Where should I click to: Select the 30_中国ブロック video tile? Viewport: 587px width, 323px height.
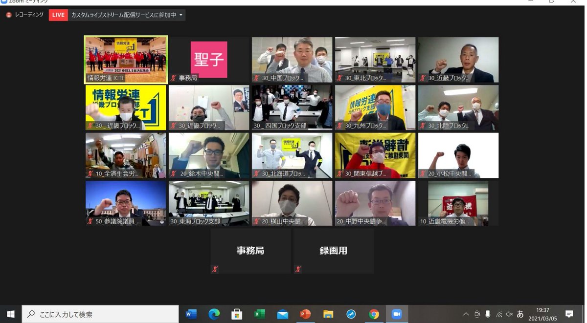[x=292, y=60]
